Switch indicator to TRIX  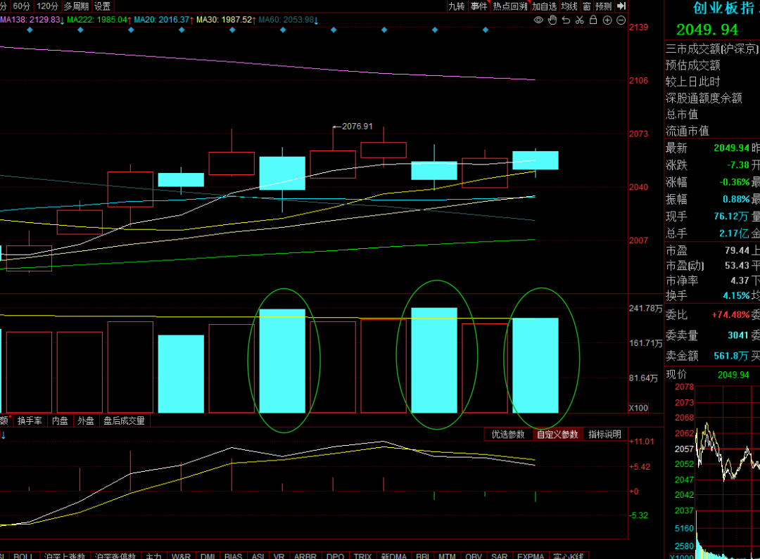pyautogui.click(x=362, y=555)
